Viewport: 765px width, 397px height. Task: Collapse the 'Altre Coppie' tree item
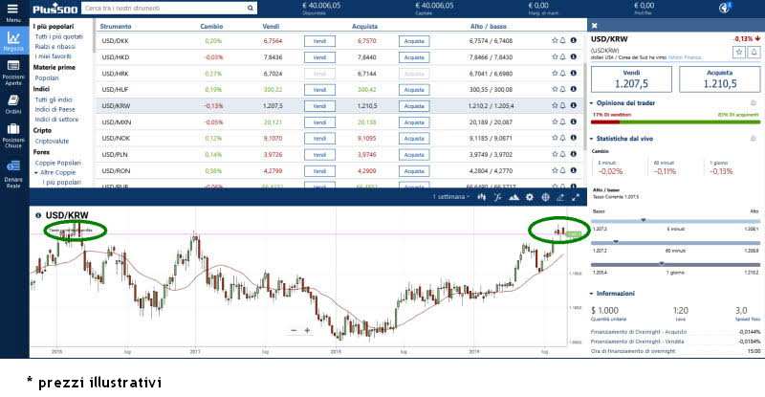click(x=35, y=172)
